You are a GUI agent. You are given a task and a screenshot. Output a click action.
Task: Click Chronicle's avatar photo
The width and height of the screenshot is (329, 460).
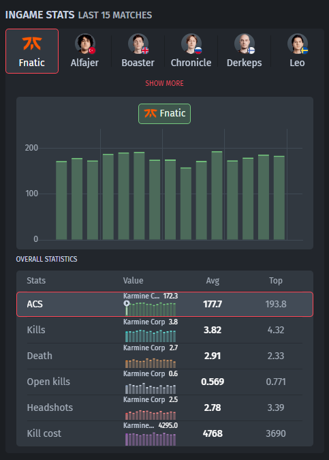click(x=191, y=44)
